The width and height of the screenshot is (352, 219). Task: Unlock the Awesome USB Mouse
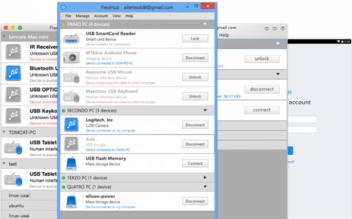(x=195, y=77)
